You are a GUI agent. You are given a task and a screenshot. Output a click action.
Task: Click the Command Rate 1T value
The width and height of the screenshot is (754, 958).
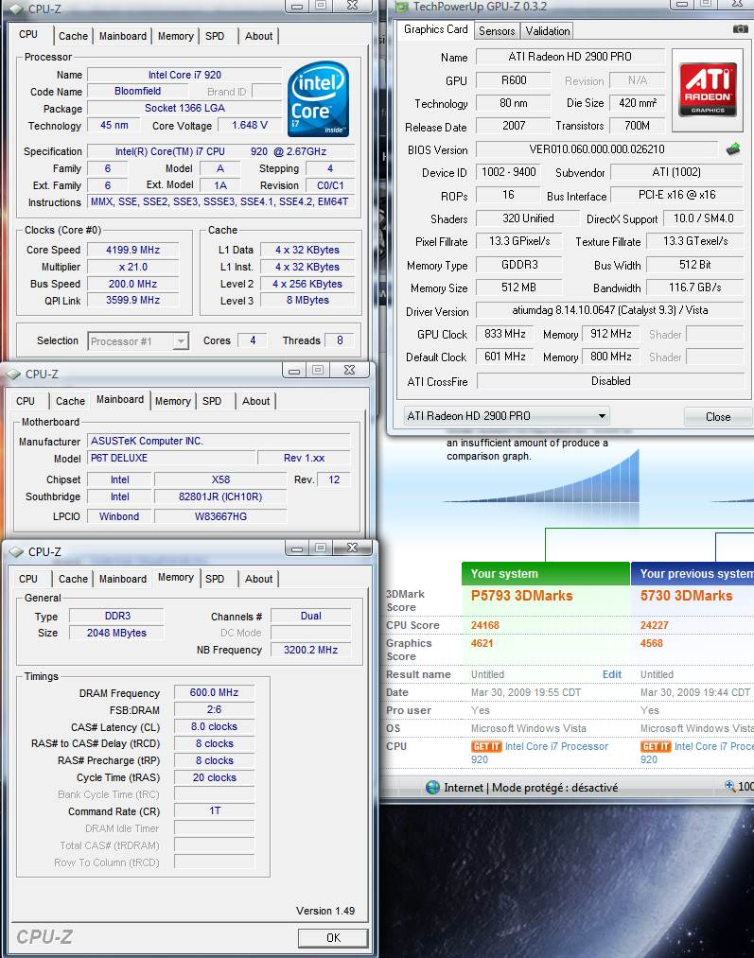(x=214, y=810)
